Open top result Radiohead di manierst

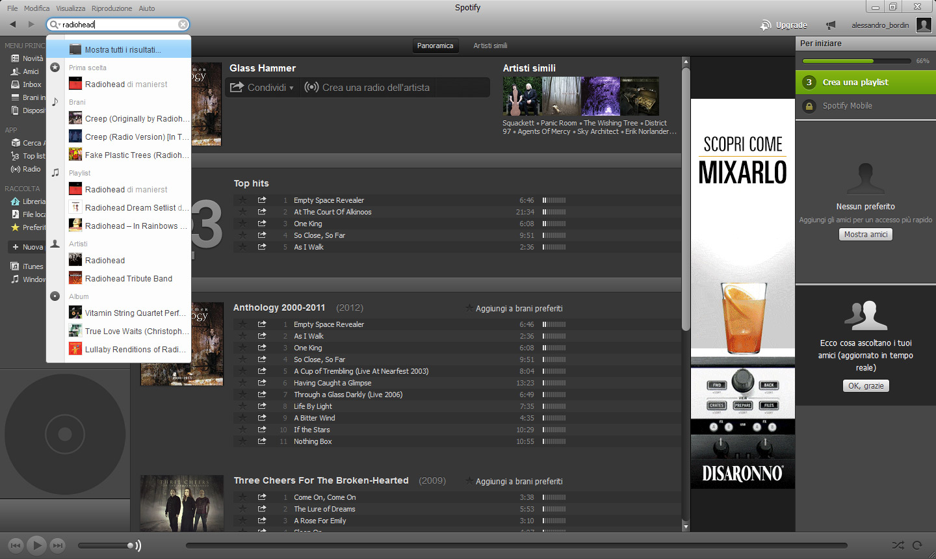pyautogui.click(x=119, y=84)
